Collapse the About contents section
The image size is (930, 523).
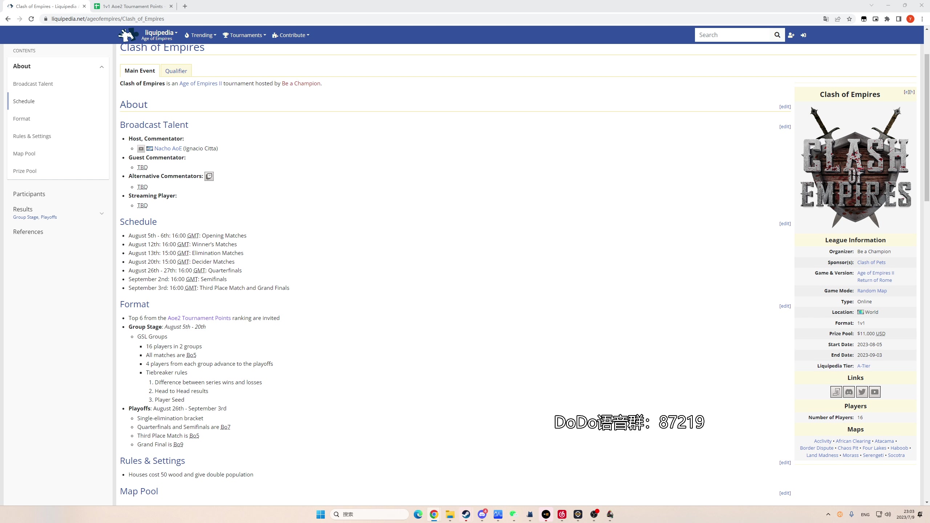pos(102,66)
